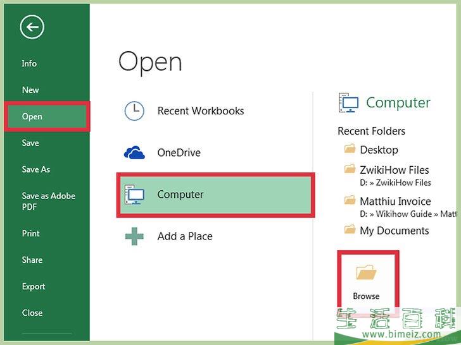Open the Print menu entry

click(x=30, y=234)
